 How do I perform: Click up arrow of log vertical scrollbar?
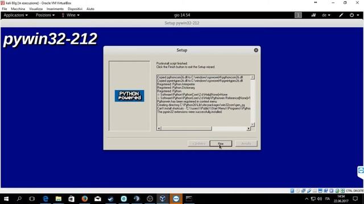(x=253, y=77)
